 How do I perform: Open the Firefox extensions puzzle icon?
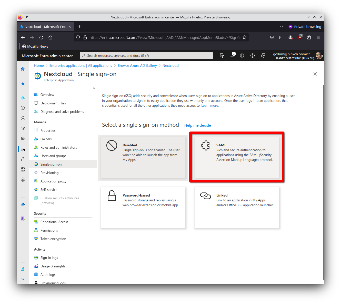[x=309, y=37]
